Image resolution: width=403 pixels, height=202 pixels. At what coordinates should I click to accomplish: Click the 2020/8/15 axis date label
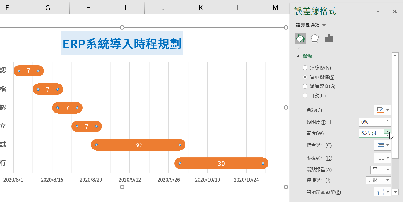(52, 180)
